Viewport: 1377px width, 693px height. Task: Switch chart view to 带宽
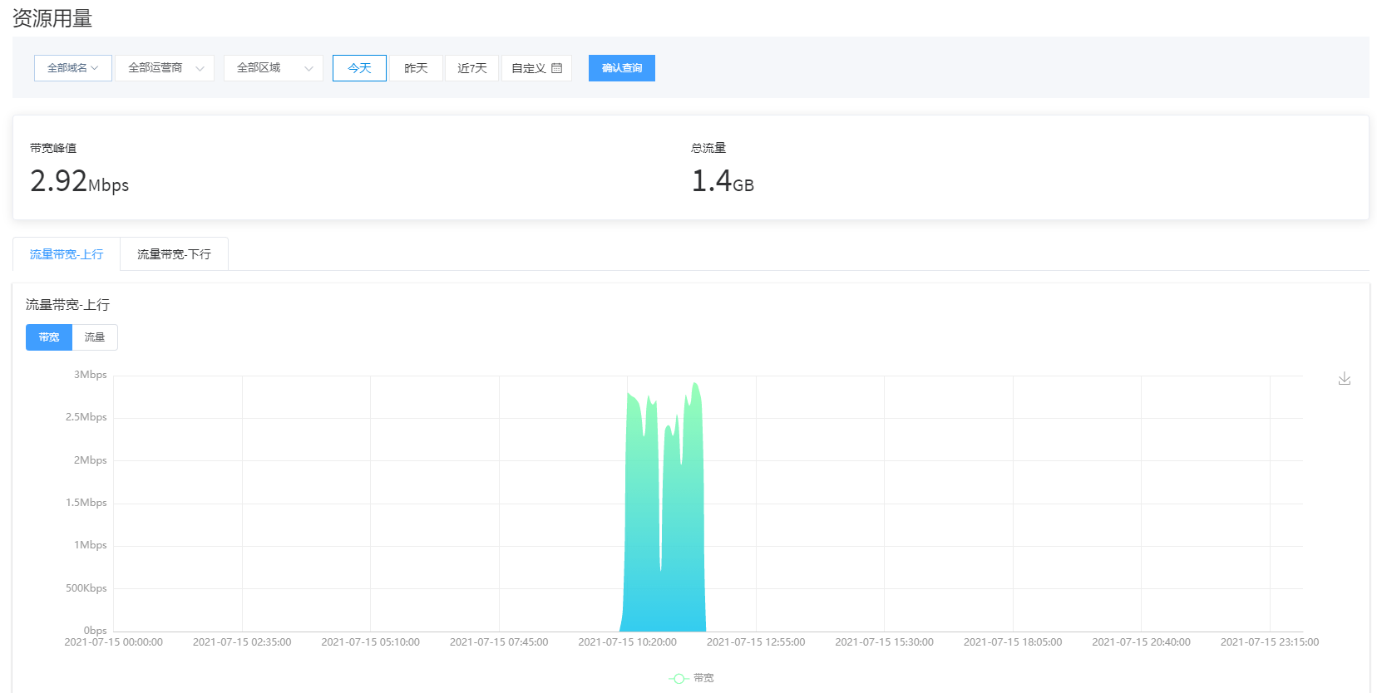[x=49, y=337]
